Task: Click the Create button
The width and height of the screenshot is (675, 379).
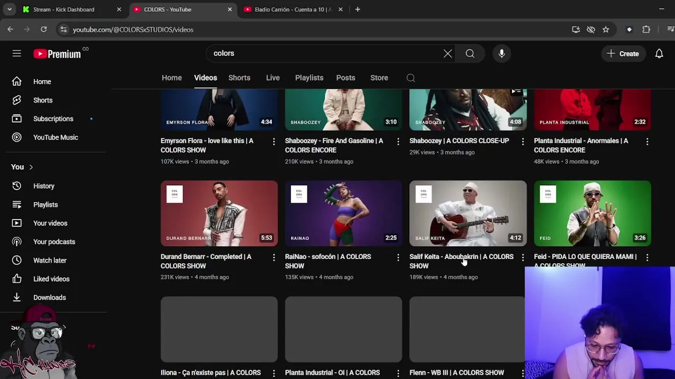Action: 623,54
